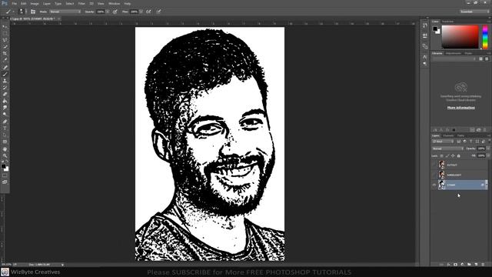Viewport: 492px width, 277px height.
Task: Click the History panel icon in dock
Action: (425, 25)
